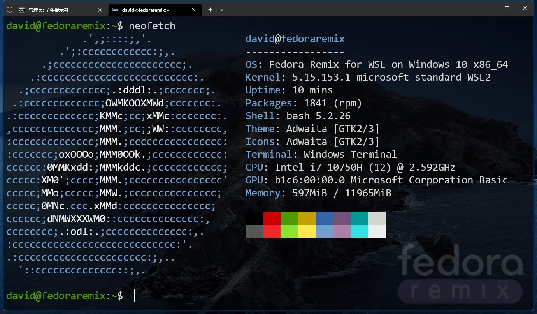Minimize the Windows Terminal window
The height and width of the screenshot is (314, 537).
pyautogui.click(x=489, y=8)
